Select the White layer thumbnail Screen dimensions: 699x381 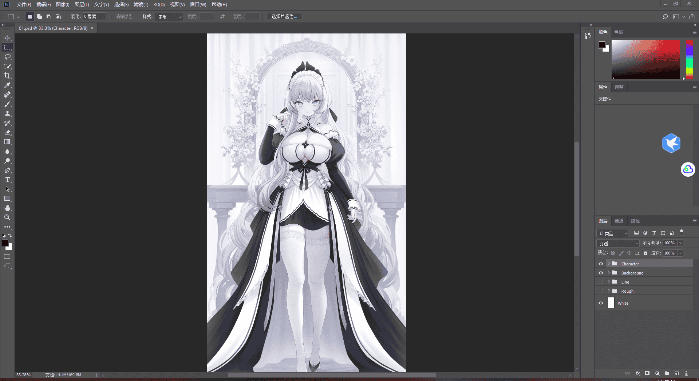pyautogui.click(x=611, y=303)
